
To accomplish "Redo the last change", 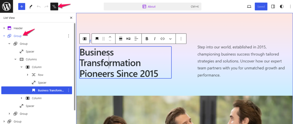I will [x=46, y=7].
